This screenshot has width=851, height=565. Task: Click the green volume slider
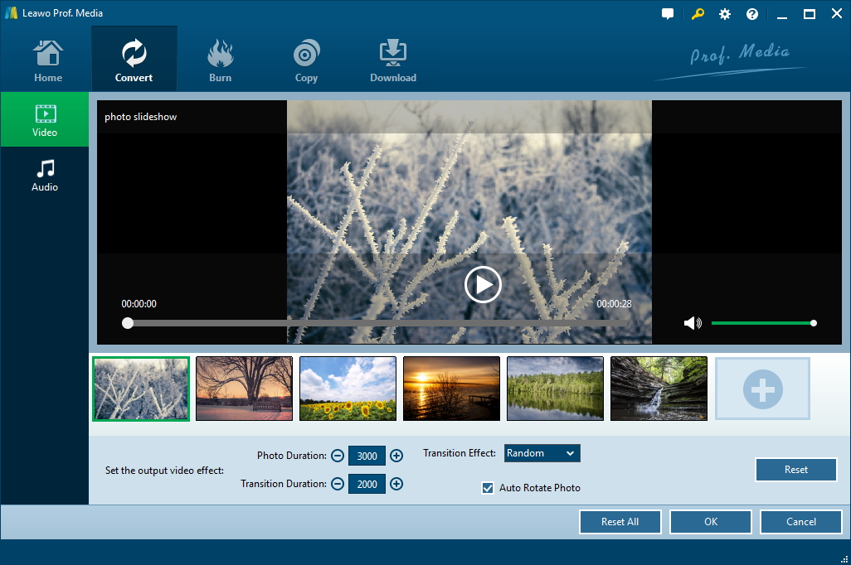[x=761, y=323]
